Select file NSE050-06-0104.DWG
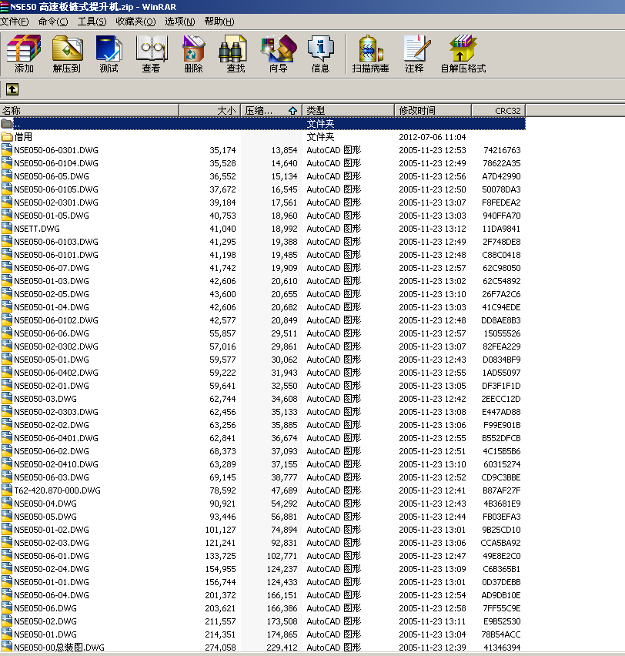625x656 pixels. pos(56,163)
